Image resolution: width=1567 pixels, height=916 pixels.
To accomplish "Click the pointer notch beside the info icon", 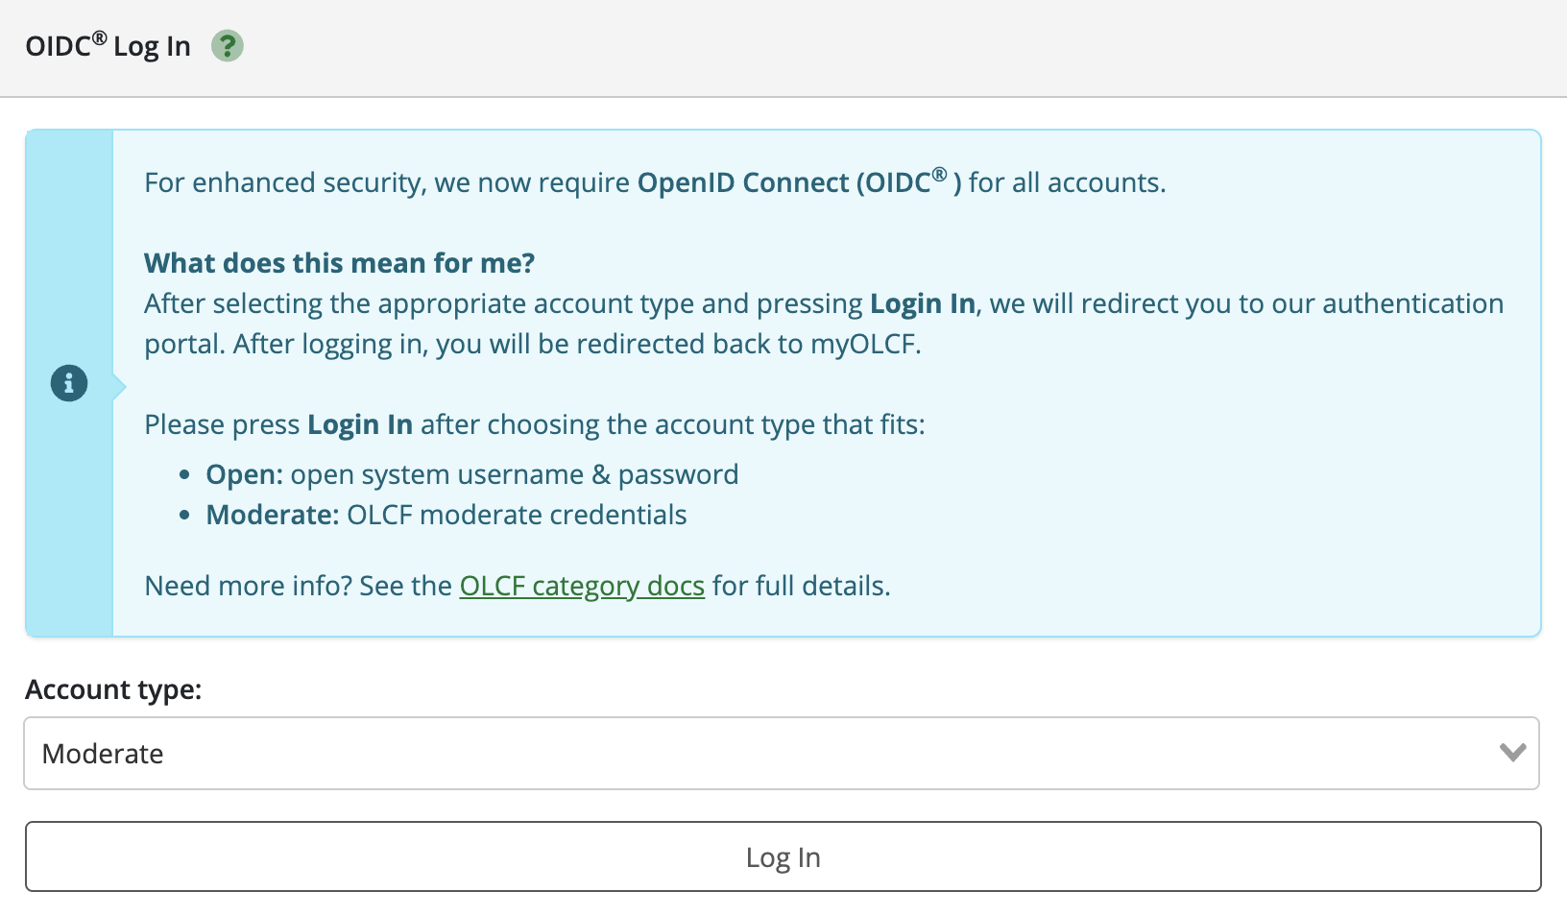I will [119, 386].
